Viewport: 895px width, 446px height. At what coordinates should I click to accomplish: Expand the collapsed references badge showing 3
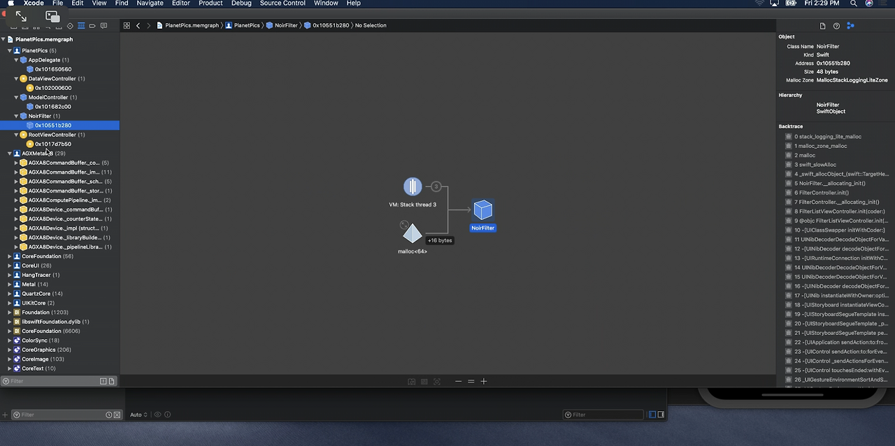(x=436, y=186)
